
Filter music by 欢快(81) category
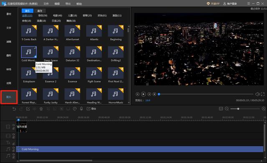[x=102, y=15]
